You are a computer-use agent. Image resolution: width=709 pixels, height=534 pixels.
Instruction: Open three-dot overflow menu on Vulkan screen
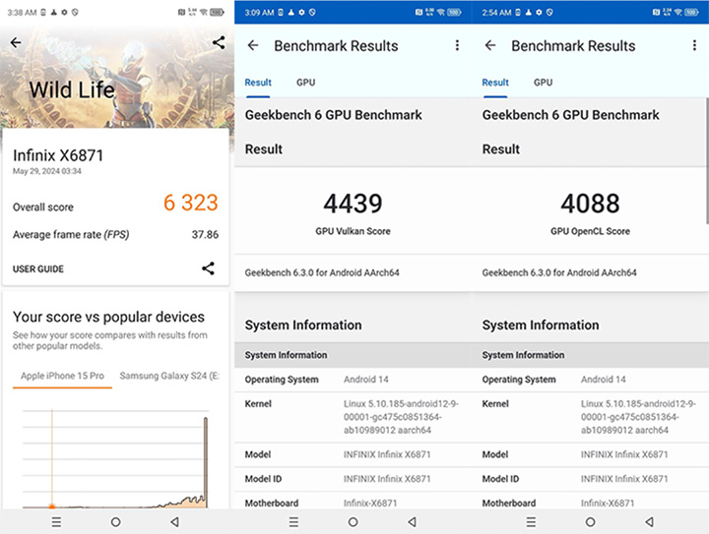coord(457,46)
